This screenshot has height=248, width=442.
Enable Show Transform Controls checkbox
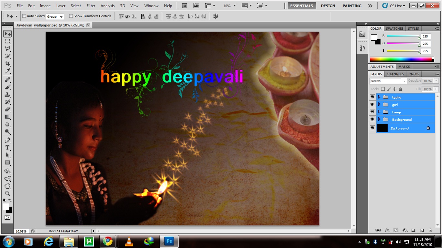(71, 16)
